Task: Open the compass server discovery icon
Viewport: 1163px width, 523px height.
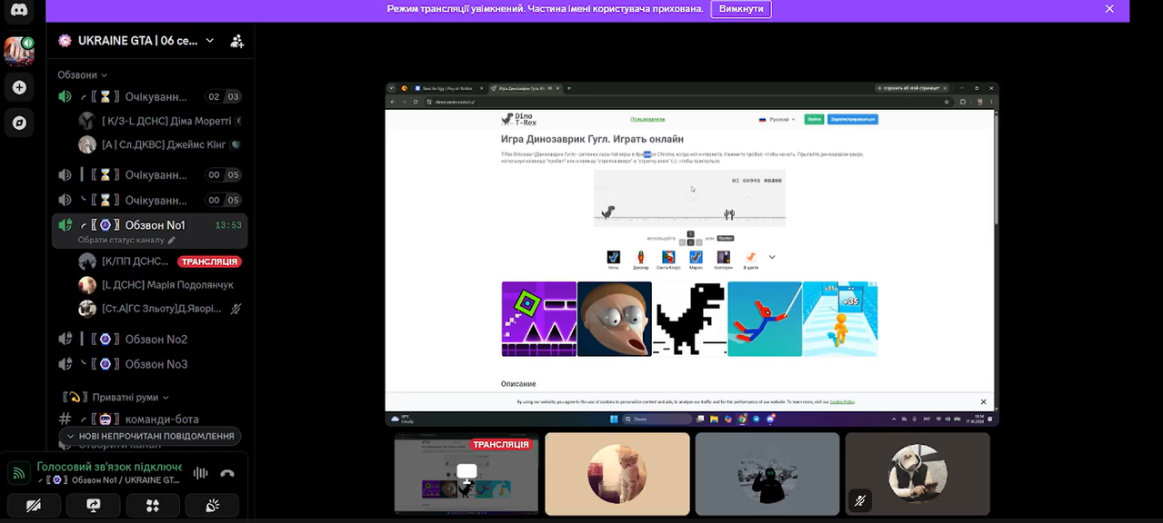Action: (x=19, y=123)
